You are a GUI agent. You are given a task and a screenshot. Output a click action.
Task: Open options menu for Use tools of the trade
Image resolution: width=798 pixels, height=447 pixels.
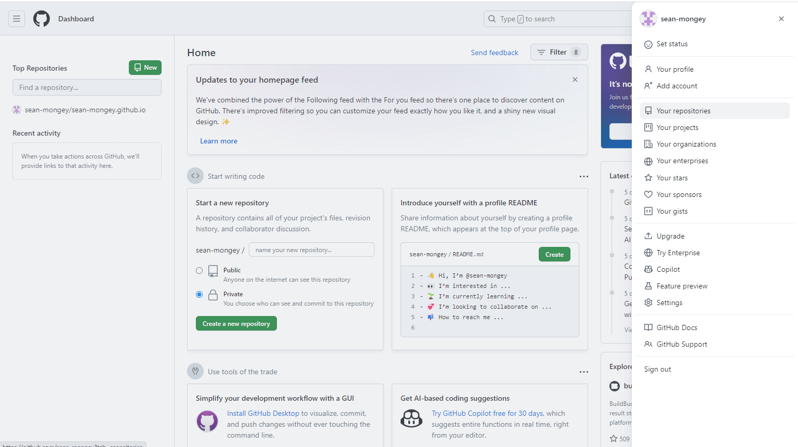584,372
